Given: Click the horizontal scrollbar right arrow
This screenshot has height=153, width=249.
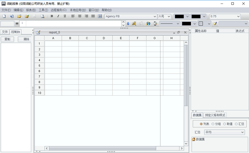Looking at the screenshot, I should click(x=182, y=148).
